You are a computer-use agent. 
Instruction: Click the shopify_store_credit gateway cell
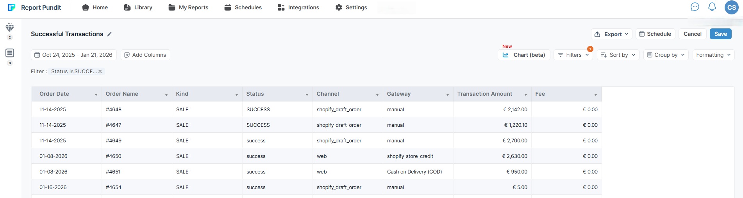pos(418,156)
